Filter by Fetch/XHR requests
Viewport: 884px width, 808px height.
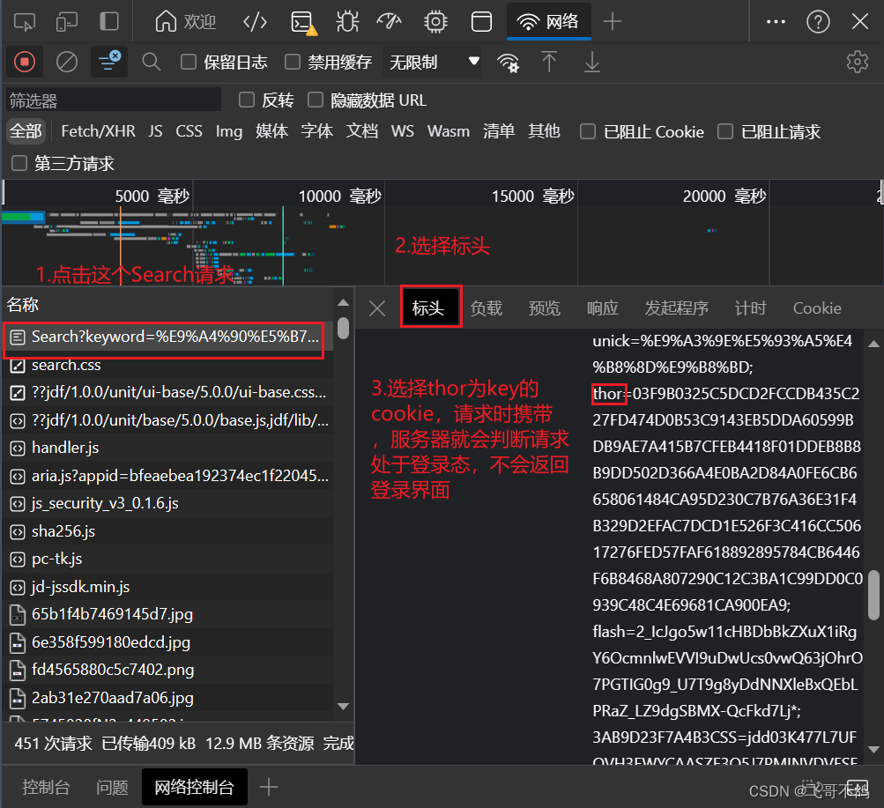[98, 131]
